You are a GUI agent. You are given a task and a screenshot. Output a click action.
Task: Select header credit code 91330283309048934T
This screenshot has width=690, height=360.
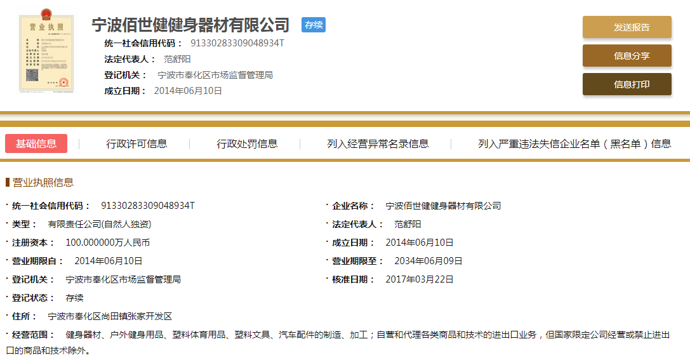[237, 43]
